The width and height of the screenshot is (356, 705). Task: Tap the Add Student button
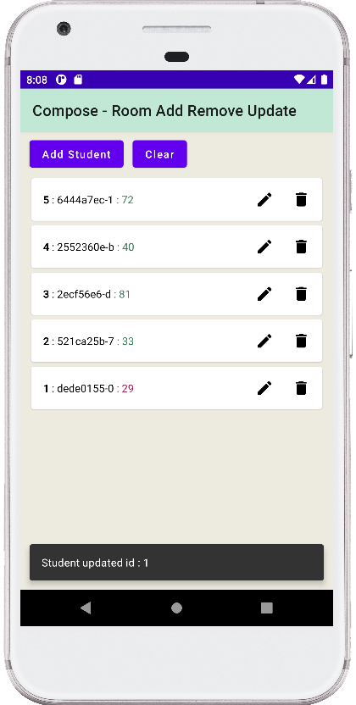(76, 154)
